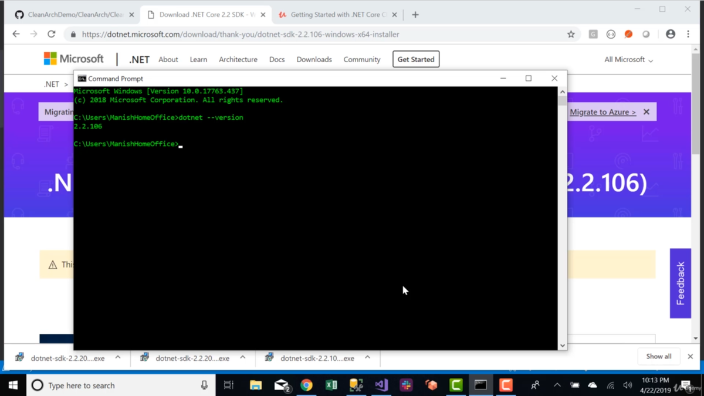Go forward in Chrome
The image size is (704, 396).
pyautogui.click(x=33, y=34)
